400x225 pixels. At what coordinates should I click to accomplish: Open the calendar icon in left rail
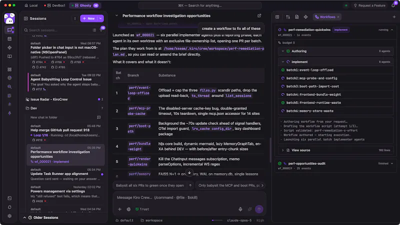[x=9, y=39]
